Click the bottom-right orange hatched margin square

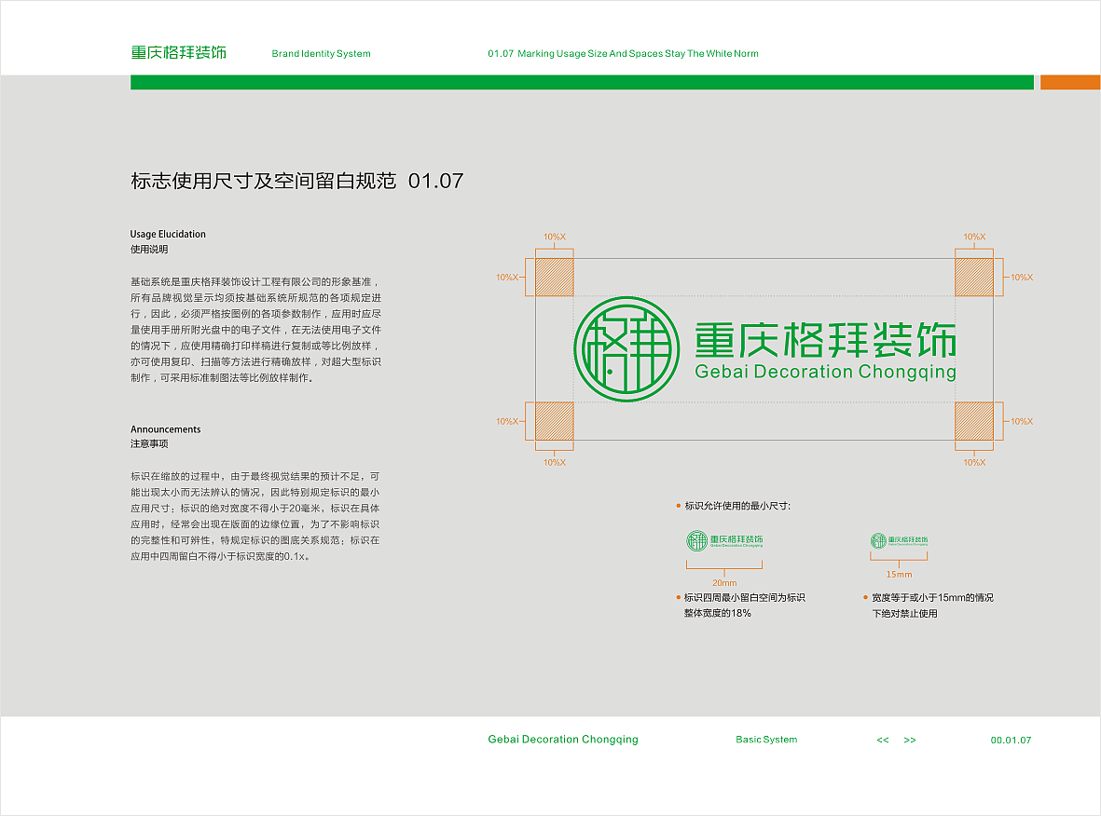[x=974, y=421]
